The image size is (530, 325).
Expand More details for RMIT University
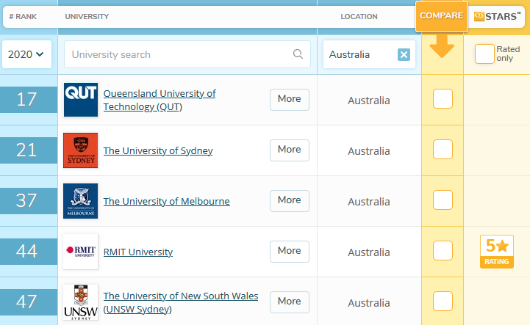[290, 251]
